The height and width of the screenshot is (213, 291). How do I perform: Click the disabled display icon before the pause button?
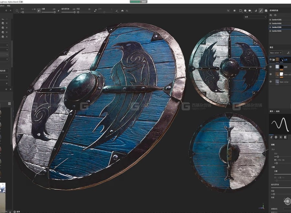coord(228,11)
